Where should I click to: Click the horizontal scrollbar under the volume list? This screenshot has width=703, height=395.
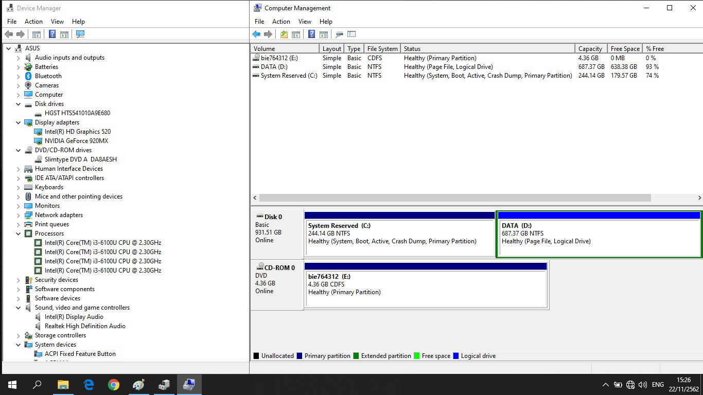(455, 198)
